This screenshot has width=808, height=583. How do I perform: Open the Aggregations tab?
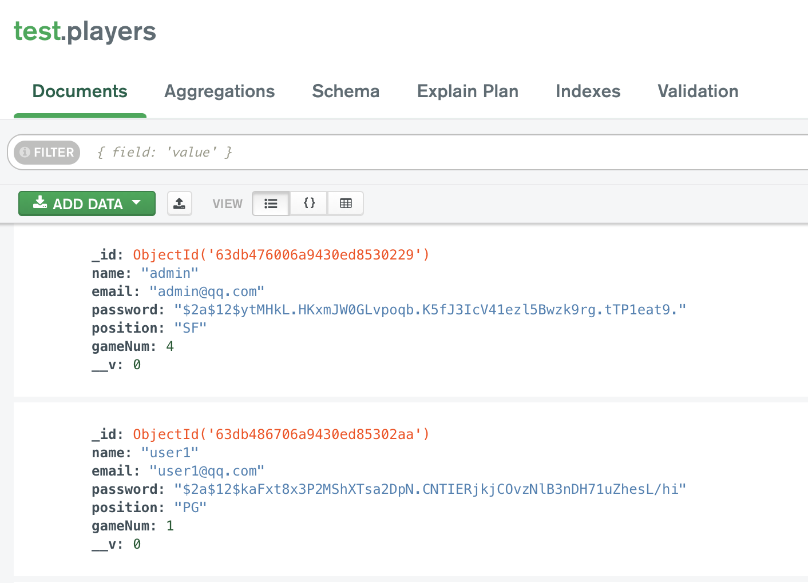click(x=220, y=91)
